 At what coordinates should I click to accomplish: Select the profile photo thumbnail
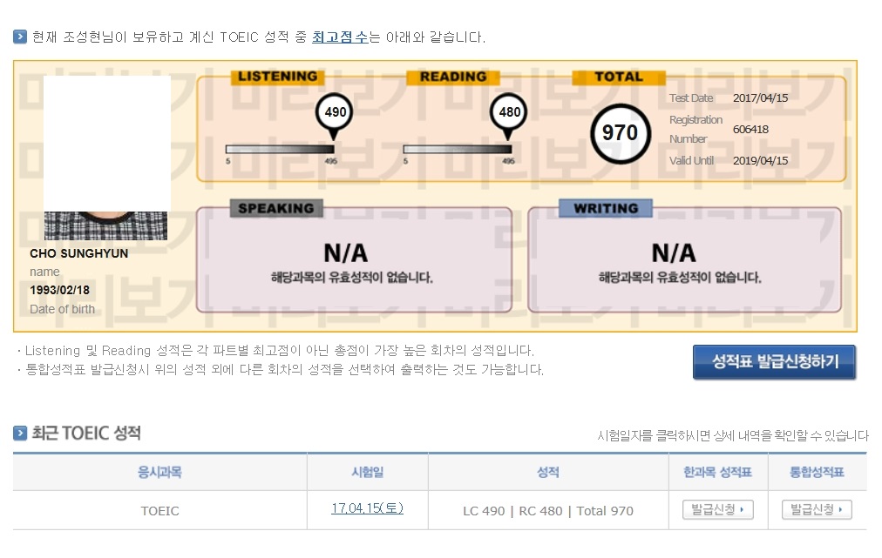(x=106, y=158)
